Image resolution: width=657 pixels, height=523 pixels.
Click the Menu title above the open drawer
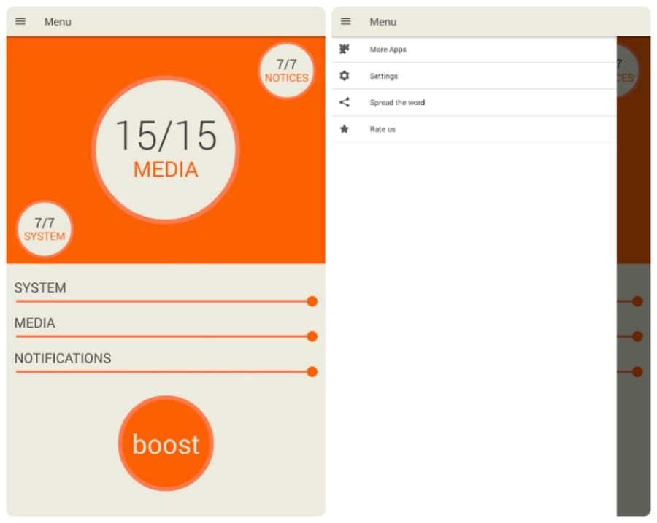click(383, 22)
